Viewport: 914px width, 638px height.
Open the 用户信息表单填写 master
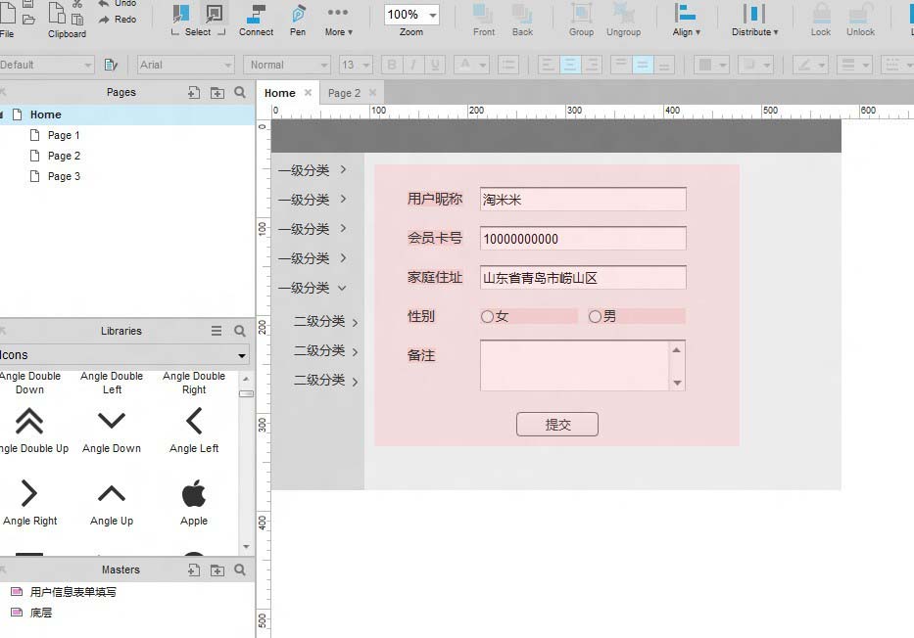pyautogui.click(x=72, y=592)
